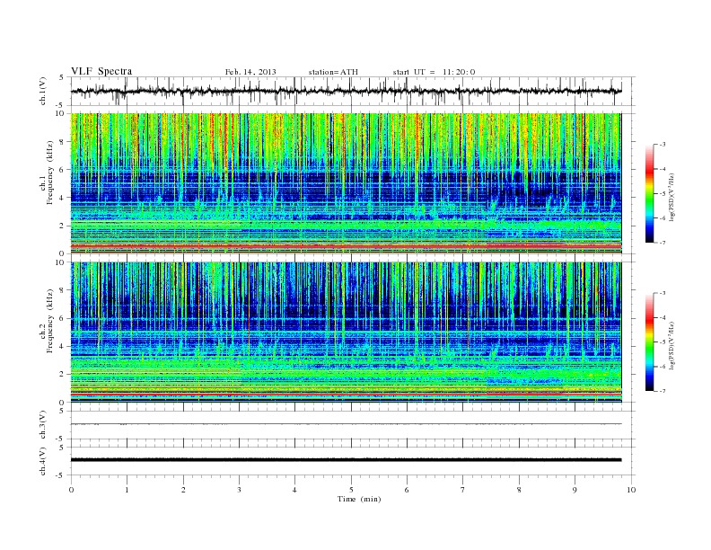Click the ch.1 spectrogram color bar
The height and width of the screenshot is (550, 711).
649,194
